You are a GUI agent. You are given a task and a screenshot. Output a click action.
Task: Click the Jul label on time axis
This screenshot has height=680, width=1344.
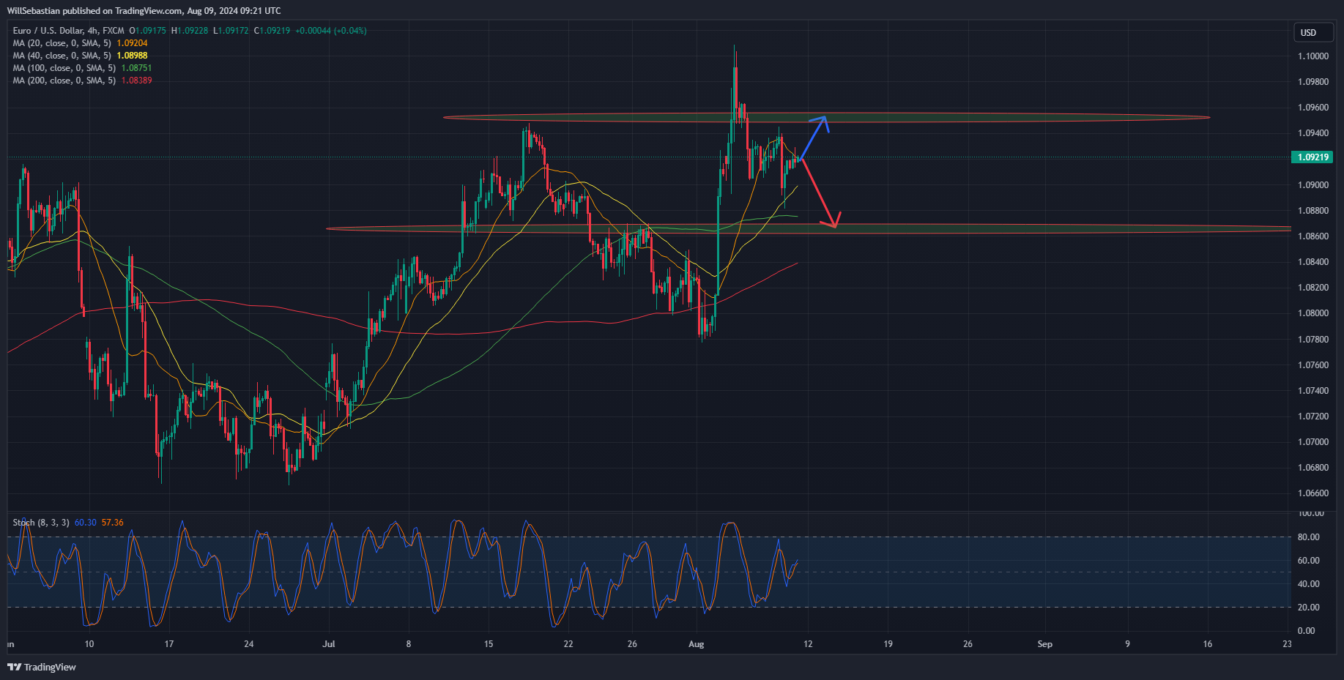[x=329, y=644]
